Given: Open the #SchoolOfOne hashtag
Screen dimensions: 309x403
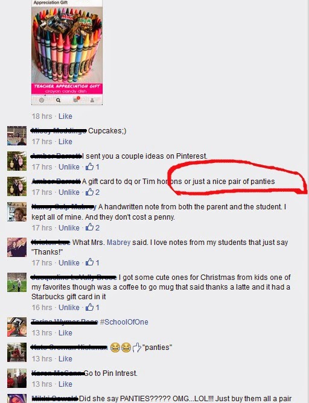Looking at the screenshot, I should click(124, 322).
